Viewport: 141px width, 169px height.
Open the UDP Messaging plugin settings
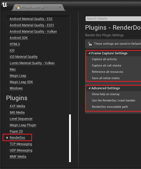pos(21,150)
